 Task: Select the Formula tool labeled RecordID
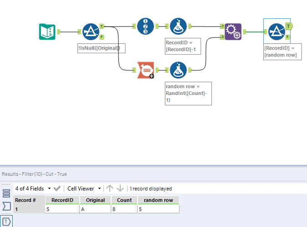coord(178,26)
